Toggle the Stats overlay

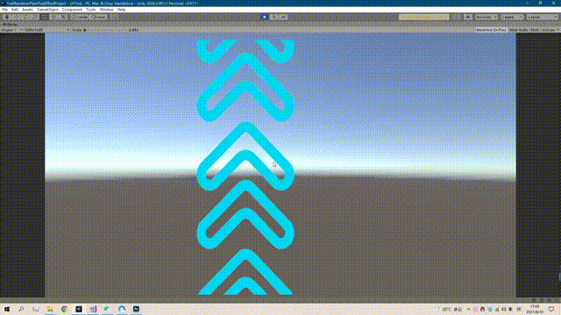click(x=535, y=30)
